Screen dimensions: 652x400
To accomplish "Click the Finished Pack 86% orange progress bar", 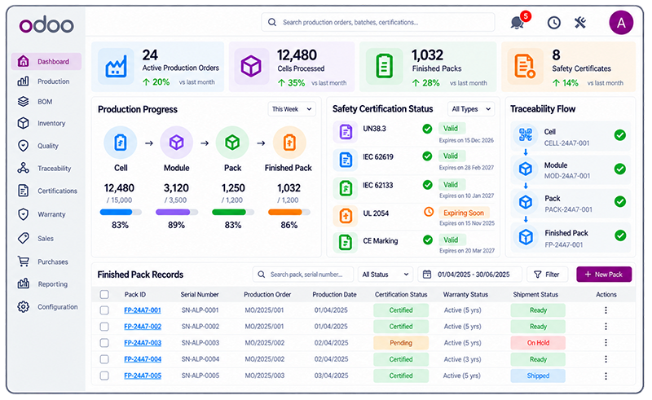I will click(289, 212).
